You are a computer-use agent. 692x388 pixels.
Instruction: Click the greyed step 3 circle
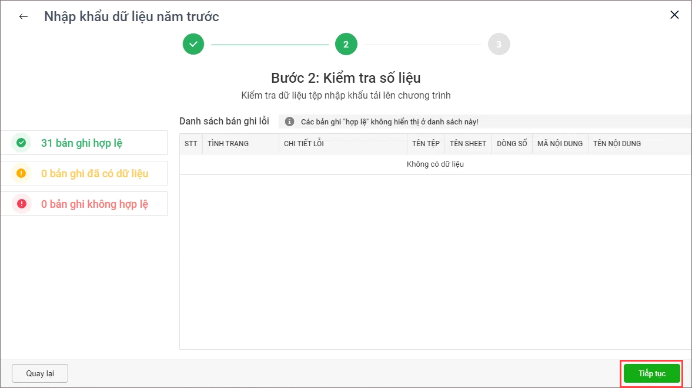[x=499, y=44]
